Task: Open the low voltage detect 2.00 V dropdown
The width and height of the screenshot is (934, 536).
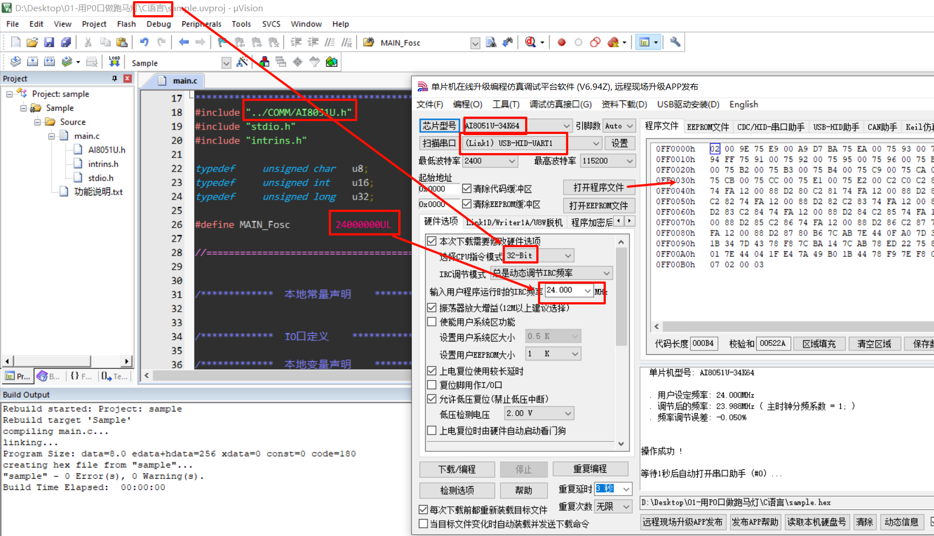Action: [568, 414]
